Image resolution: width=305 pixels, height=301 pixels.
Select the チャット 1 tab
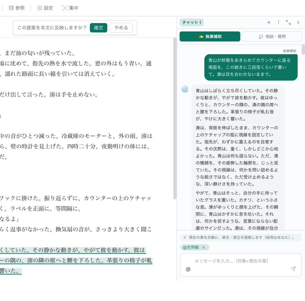click(x=192, y=22)
